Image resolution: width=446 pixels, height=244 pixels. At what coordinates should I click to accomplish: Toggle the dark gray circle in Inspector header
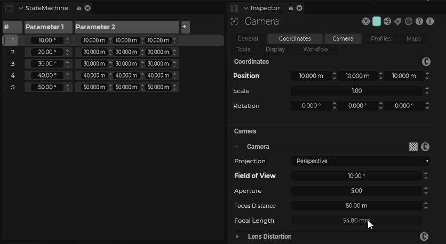409,22
